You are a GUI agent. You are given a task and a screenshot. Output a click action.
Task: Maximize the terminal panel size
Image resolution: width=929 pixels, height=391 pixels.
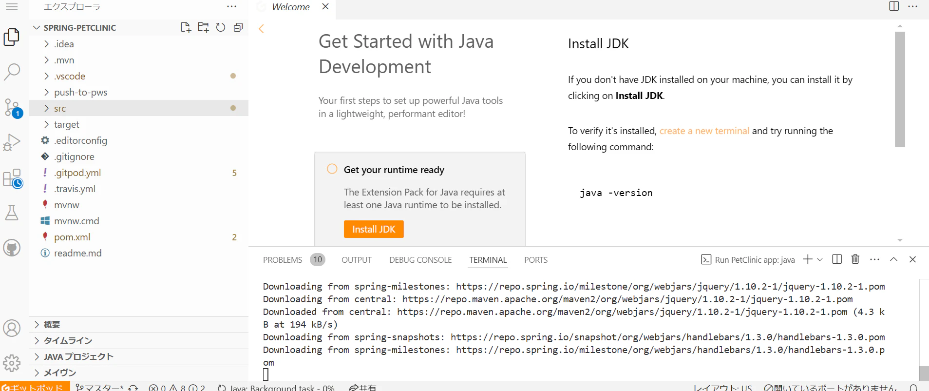pyautogui.click(x=893, y=259)
